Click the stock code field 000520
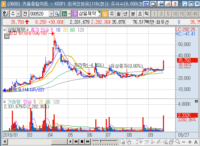 coord(39,14)
